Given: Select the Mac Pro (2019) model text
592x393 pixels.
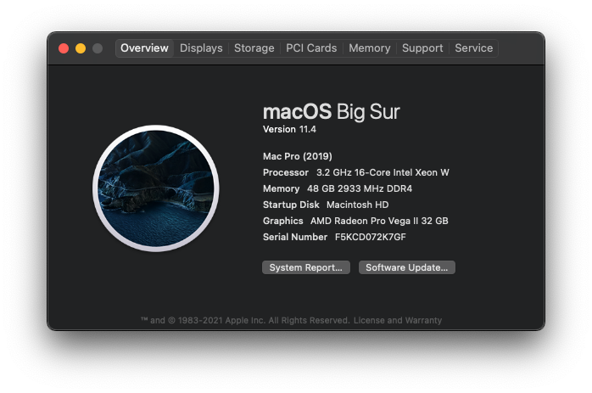Looking at the screenshot, I should [298, 156].
